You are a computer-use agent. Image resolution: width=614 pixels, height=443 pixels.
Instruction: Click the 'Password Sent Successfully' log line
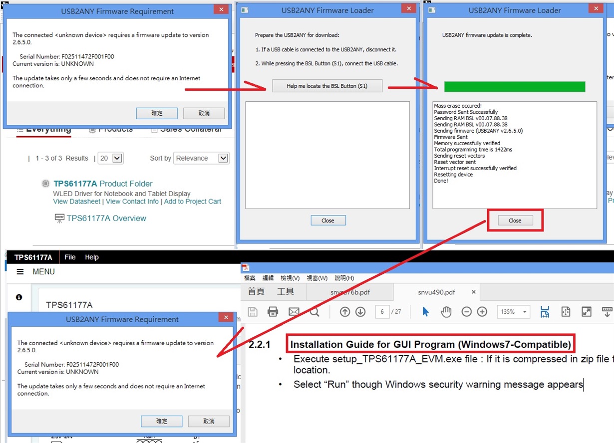(x=466, y=112)
